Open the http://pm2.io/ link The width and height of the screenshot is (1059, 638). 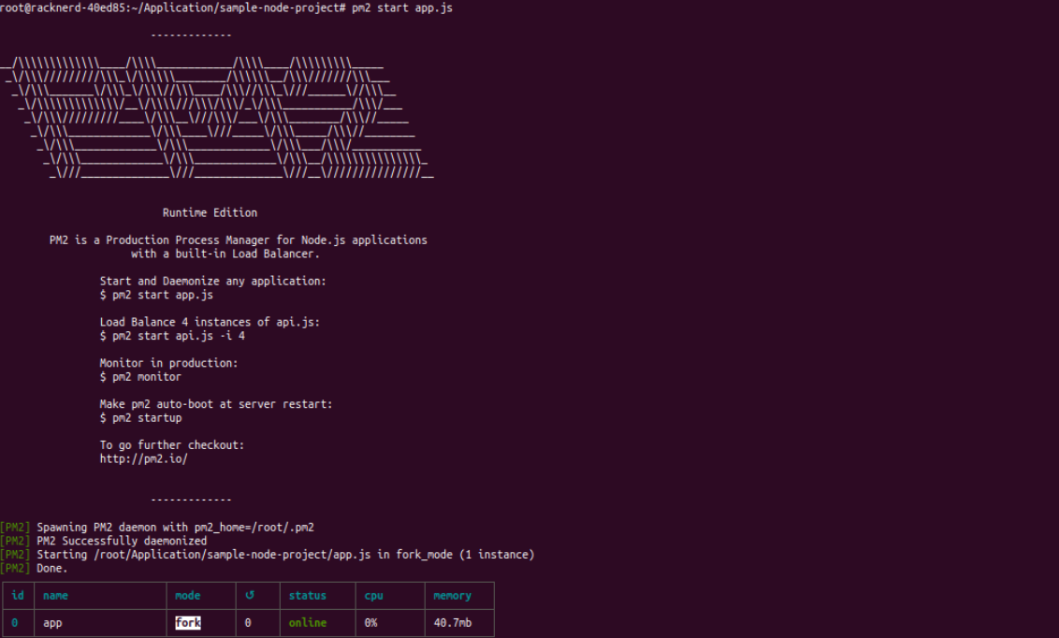144,459
